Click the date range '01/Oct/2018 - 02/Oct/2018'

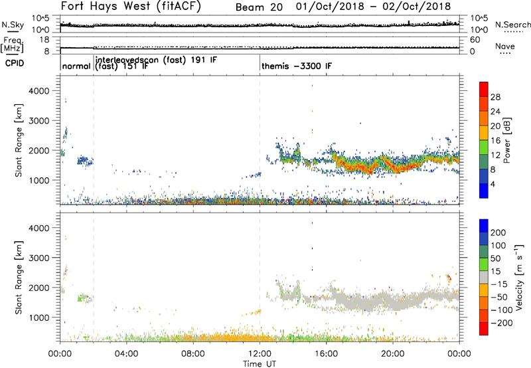click(373, 7)
